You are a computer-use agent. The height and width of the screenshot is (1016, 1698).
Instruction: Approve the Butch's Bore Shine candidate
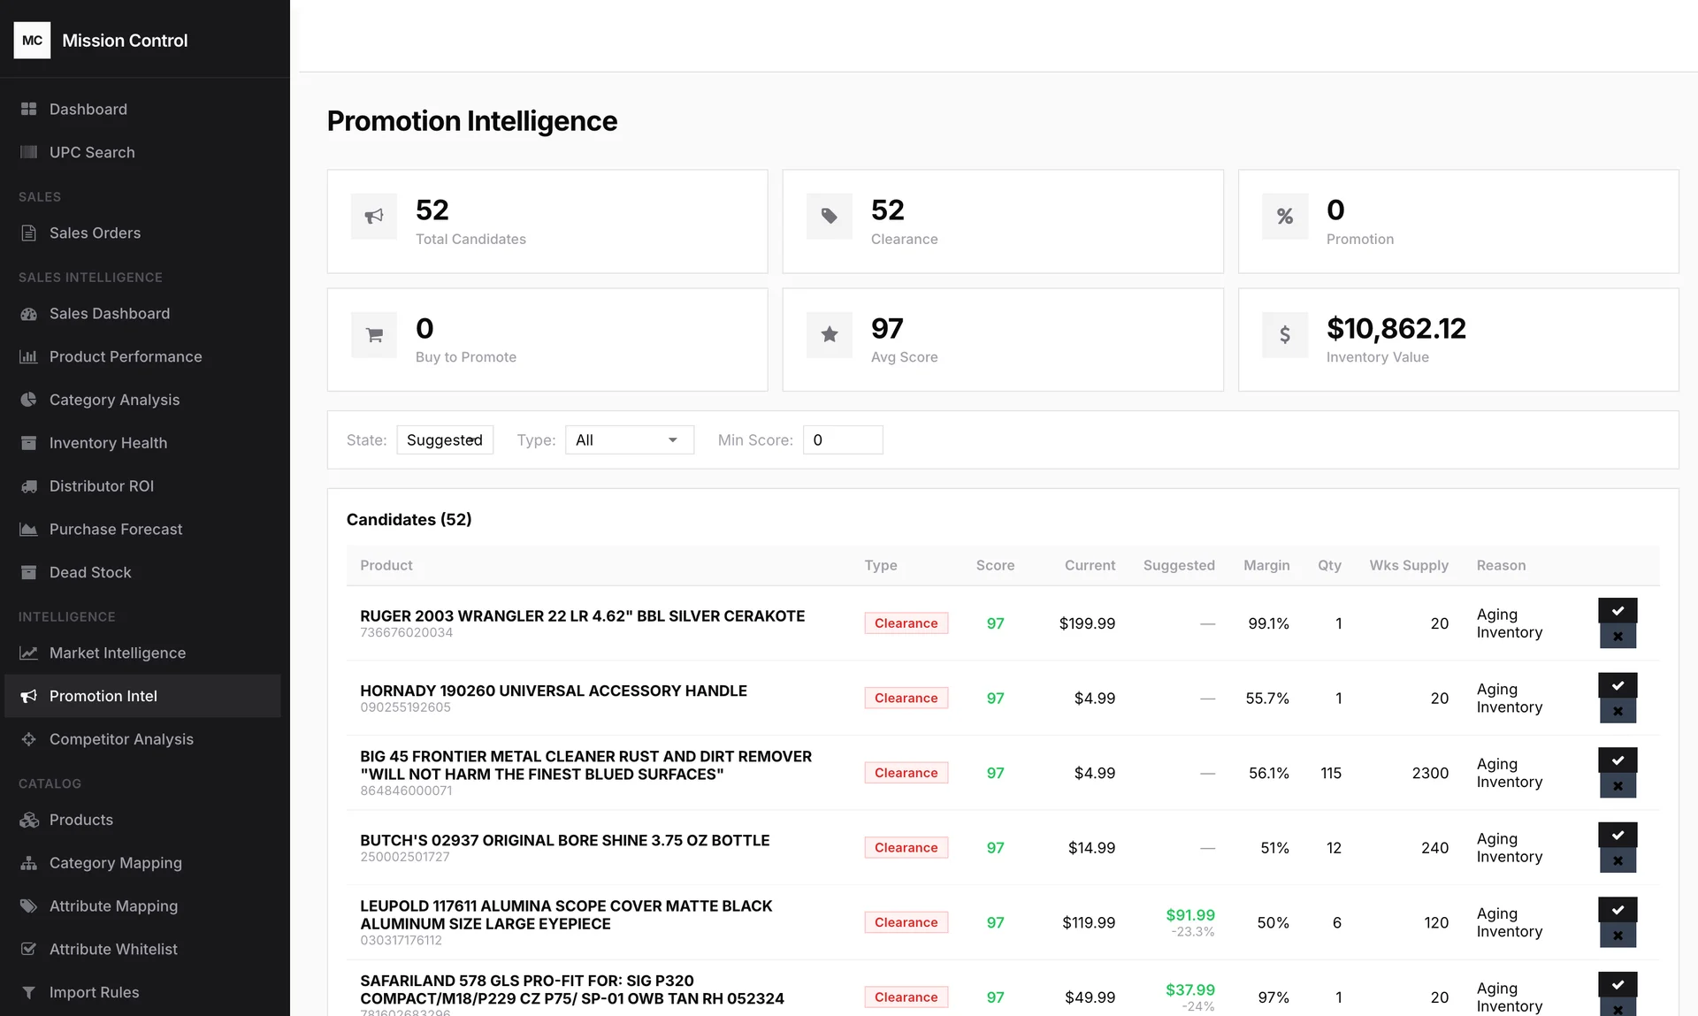point(1618,835)
